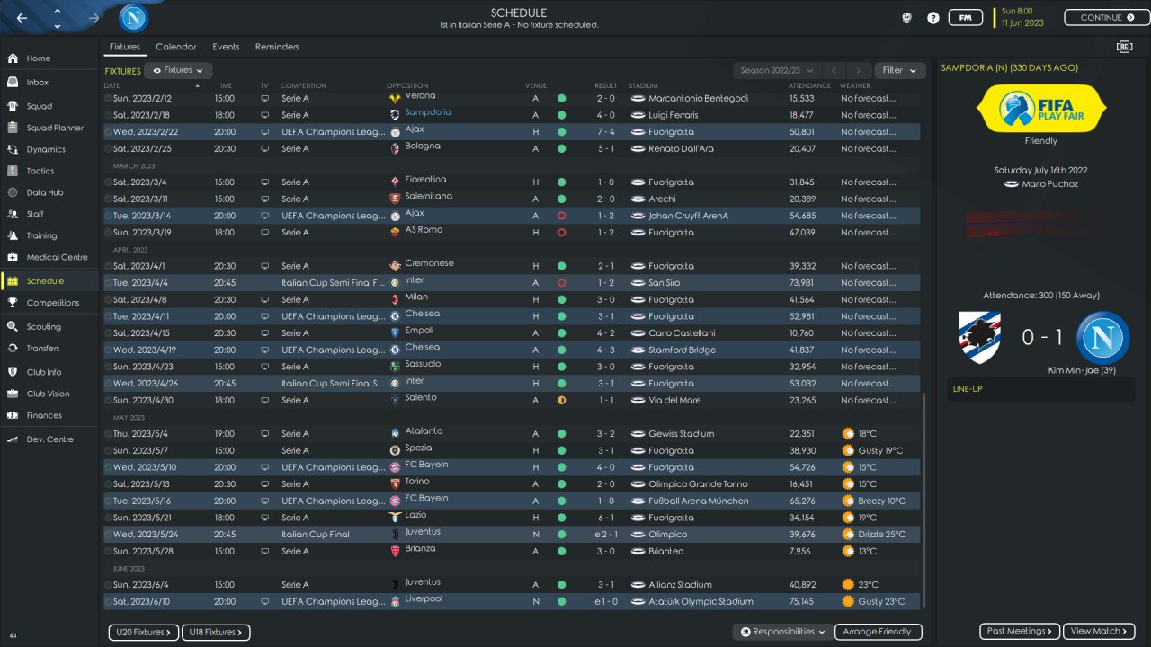Open Medical Centre from the sidebar
Screen dimensions: 1151x647
49,257
